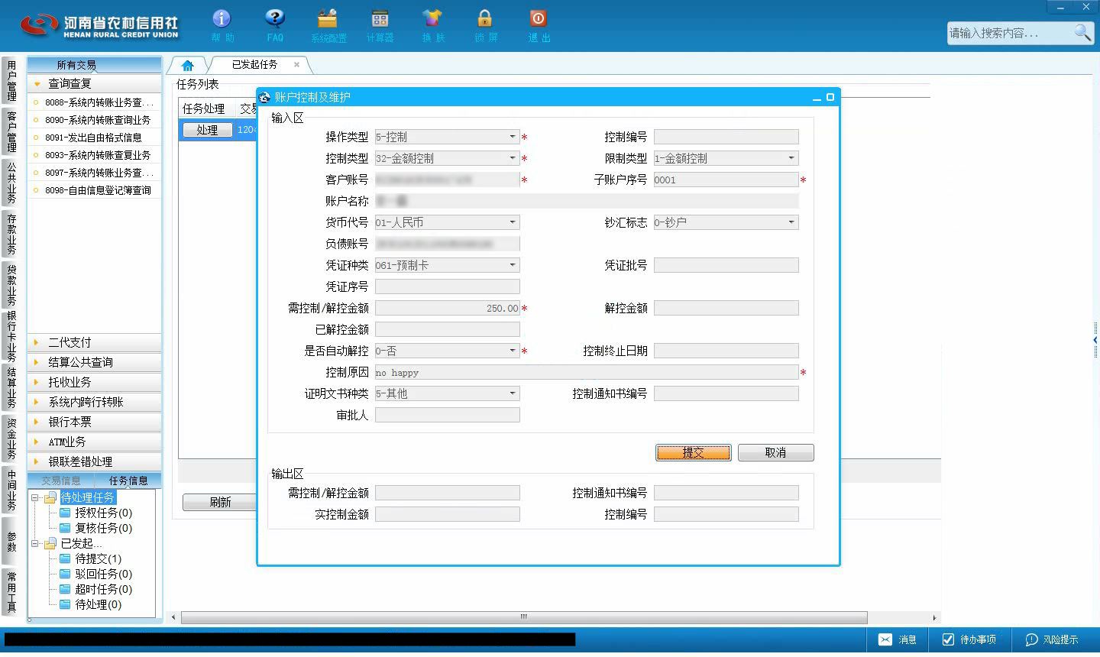This screenshot has height=657, width=1100.
Task: Expand the ATM业务 menu group
Action: pyautogui.click(x=94, y=442)
